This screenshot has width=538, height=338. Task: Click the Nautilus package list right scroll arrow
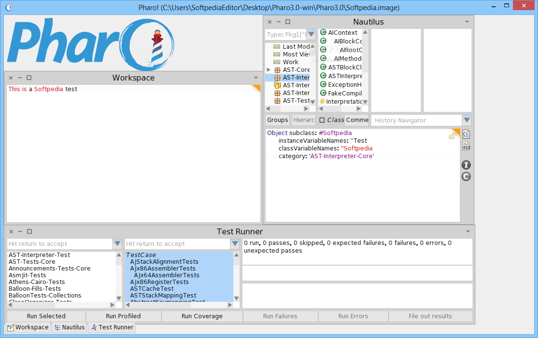(306, 108)
